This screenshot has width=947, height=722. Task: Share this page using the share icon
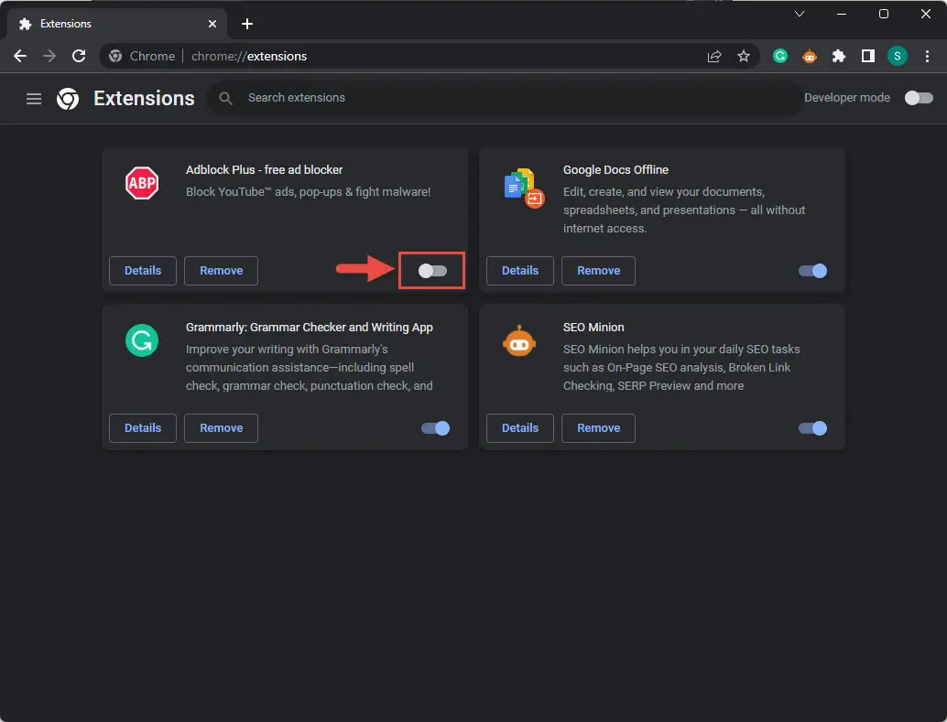[714, 56]
